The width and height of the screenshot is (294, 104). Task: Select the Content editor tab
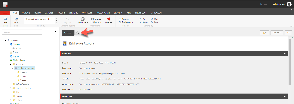68,33
